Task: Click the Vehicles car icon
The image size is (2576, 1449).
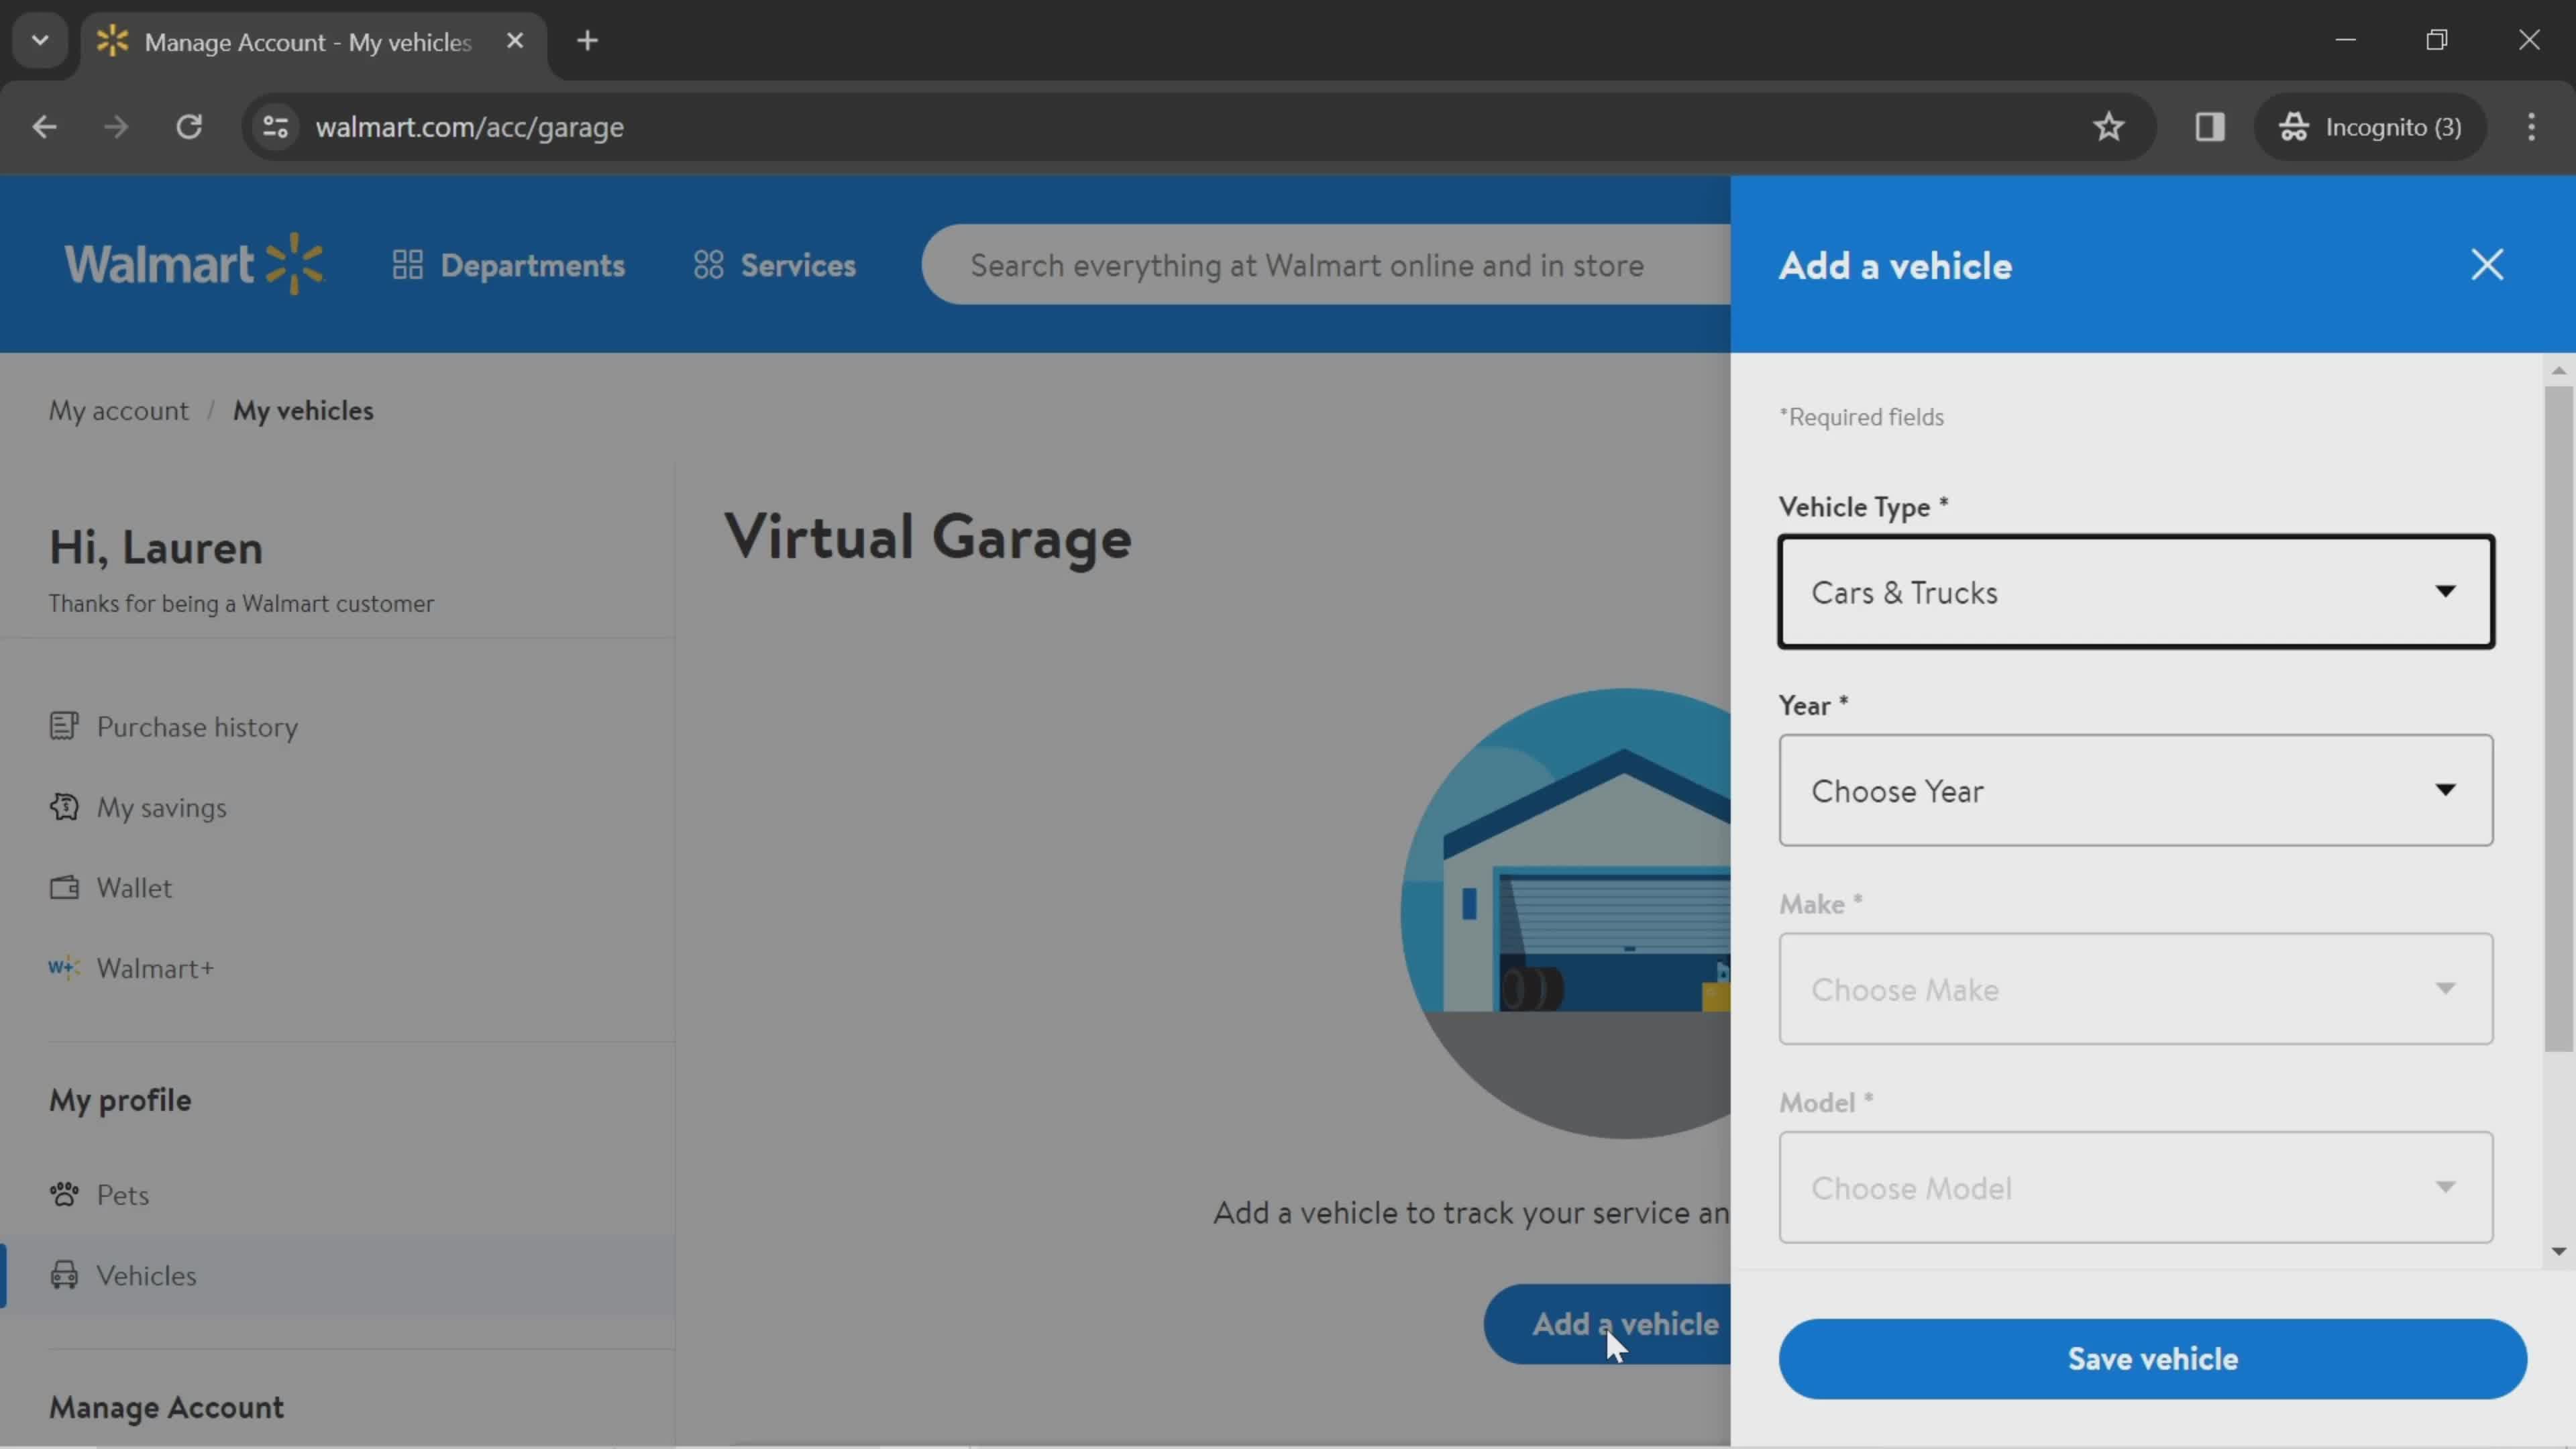Action: [64, 1275]
